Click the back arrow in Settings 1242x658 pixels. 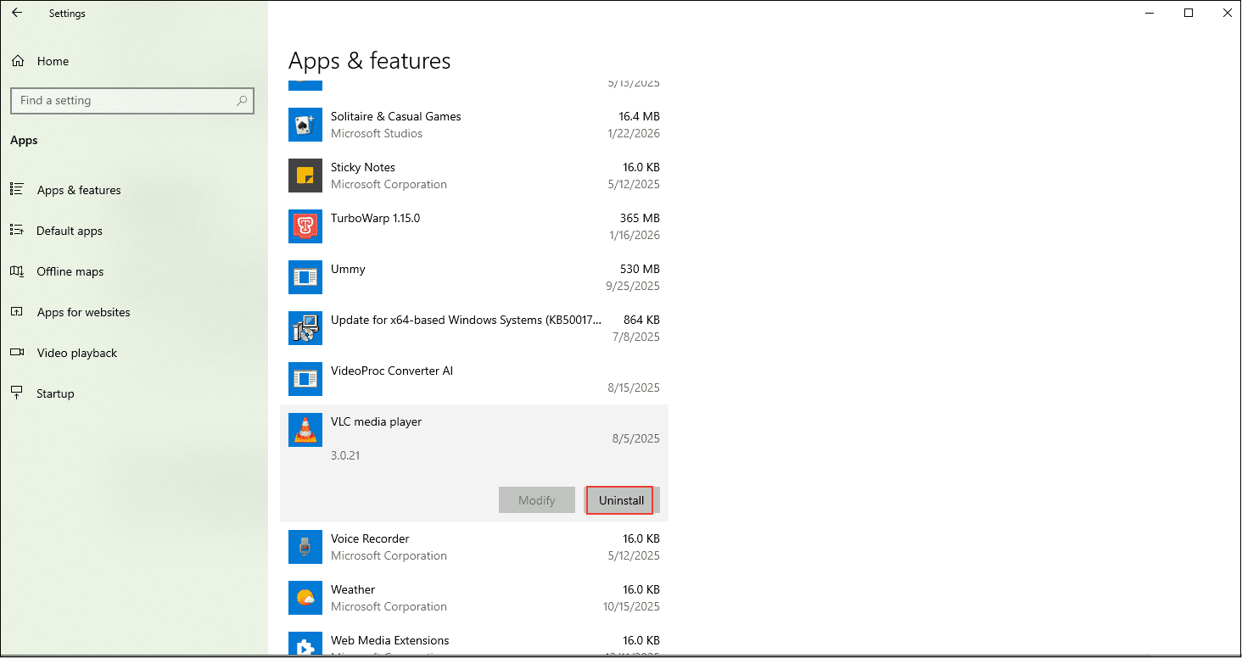(x=19, y=13)
